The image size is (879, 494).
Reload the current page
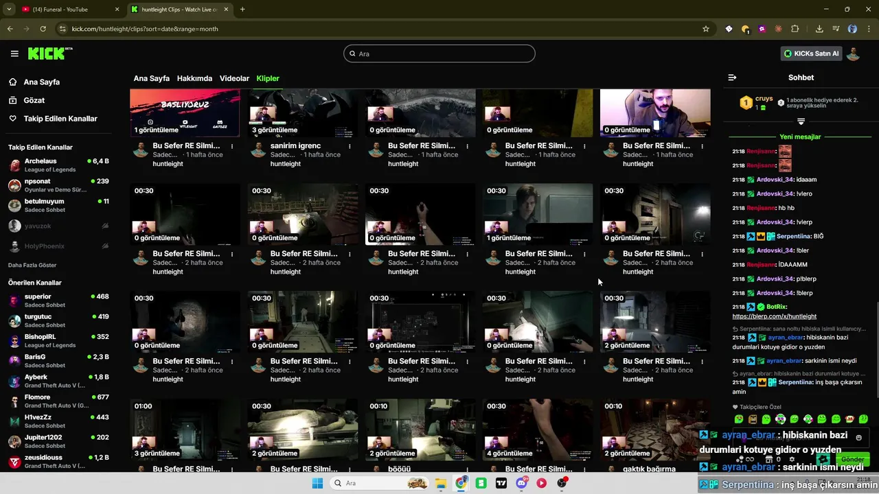[43, 29]
